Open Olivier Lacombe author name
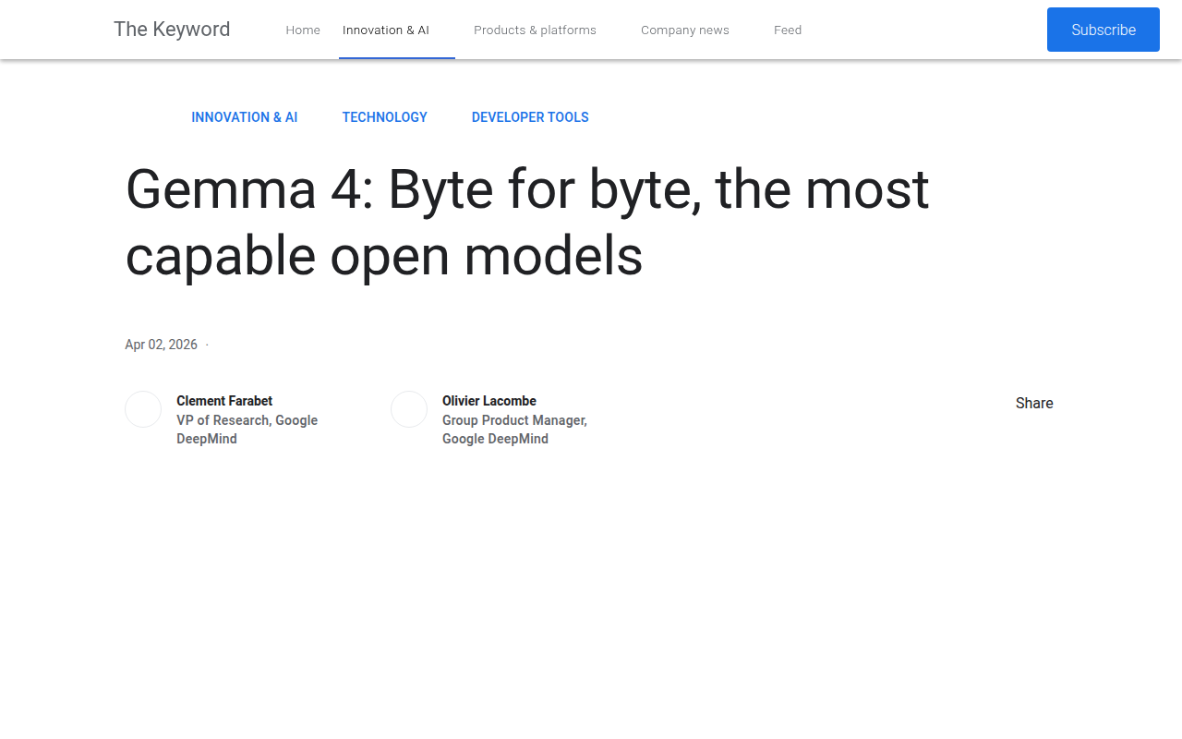1182x739 pixels. 489,401
